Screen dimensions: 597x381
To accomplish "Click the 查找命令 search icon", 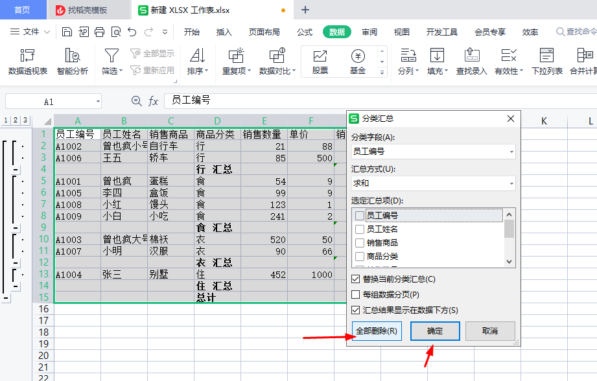I will pos(560,32).
